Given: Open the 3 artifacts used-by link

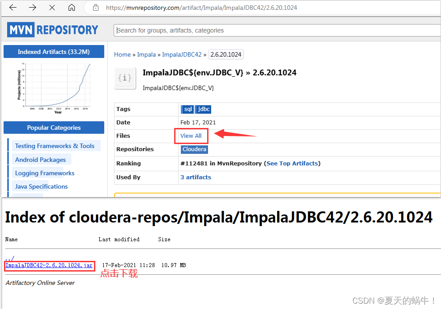Looking at the screenshot, I should (x=196, y=177).
